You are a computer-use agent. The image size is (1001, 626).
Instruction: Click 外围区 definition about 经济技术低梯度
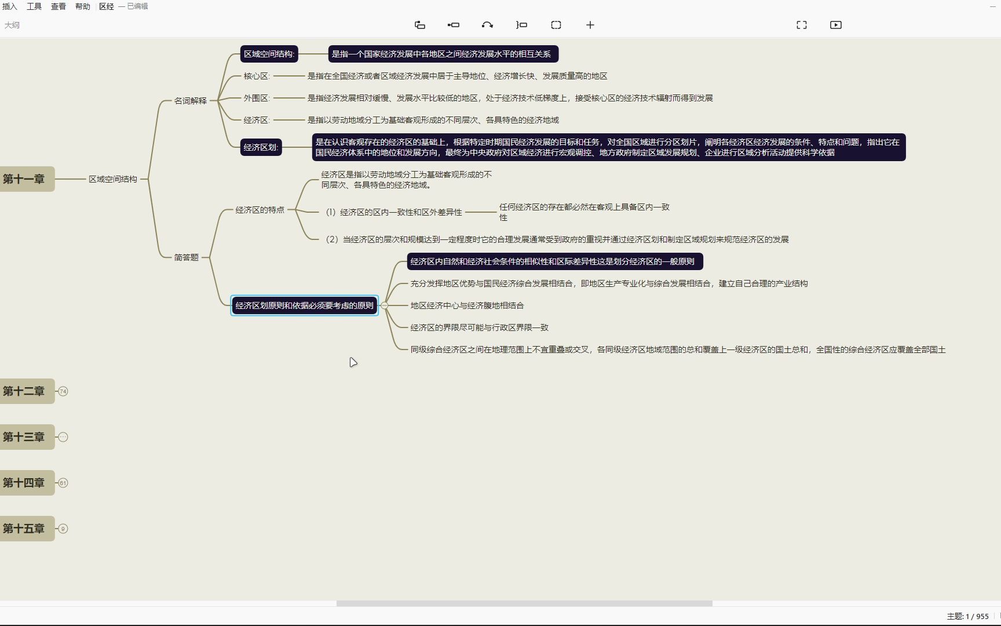(510, 98)
